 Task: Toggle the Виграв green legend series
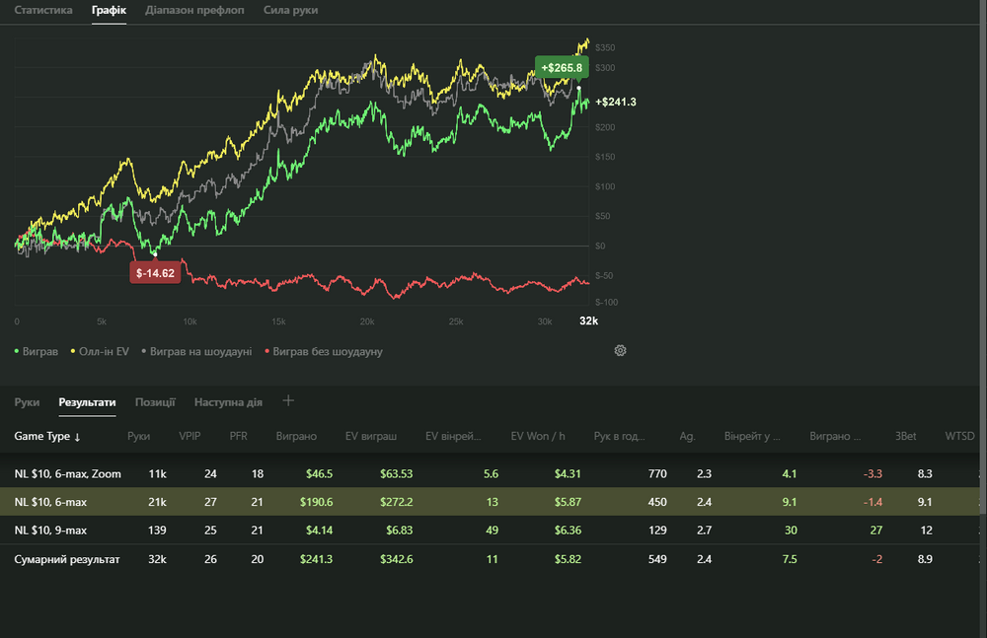38,351
